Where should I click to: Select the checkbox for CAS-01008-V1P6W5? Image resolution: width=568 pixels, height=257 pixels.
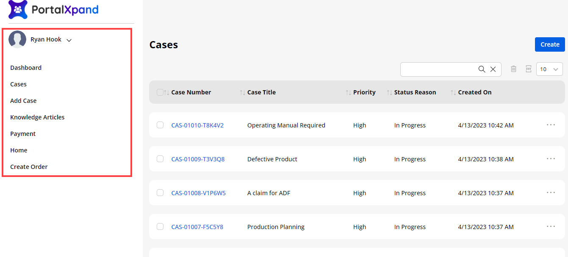(x=160, y=193)
